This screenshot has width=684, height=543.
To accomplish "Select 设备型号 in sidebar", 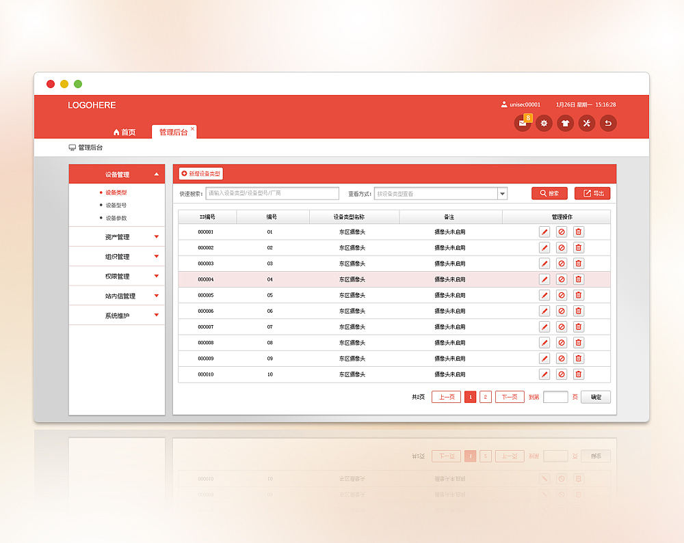I will tap(116, 205).
